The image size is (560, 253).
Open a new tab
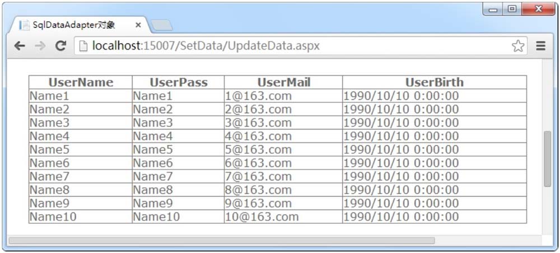162,25
